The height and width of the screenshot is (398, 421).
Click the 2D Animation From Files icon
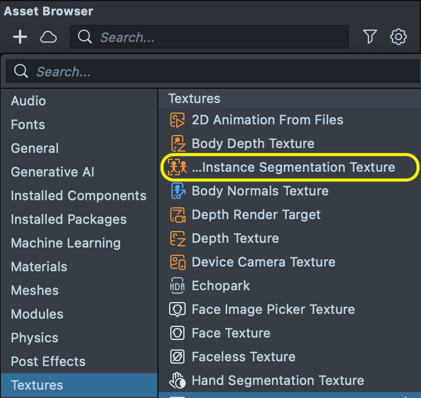(177, 120)
